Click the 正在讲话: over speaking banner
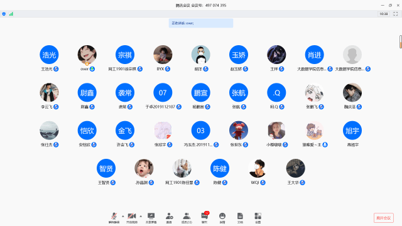The height and width of the screenshot is (226, 402). 201,23
